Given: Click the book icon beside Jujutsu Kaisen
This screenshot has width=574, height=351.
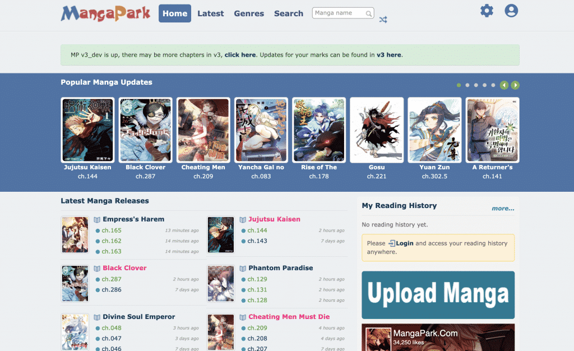Looking at the screenshot, I should 242,219.
